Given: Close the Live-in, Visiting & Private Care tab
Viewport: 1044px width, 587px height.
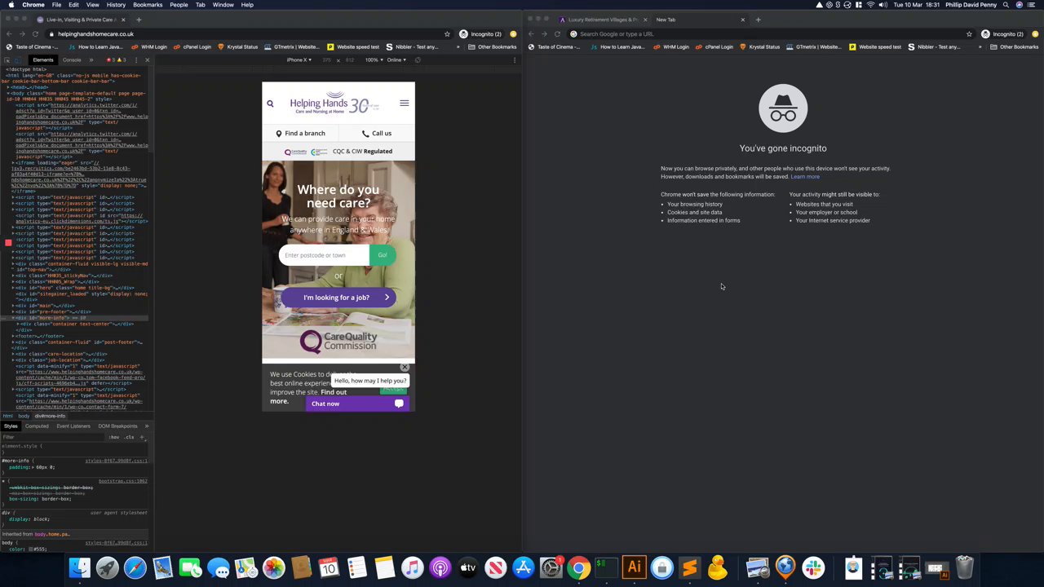Looking at the screenshot, I should 122,20.
